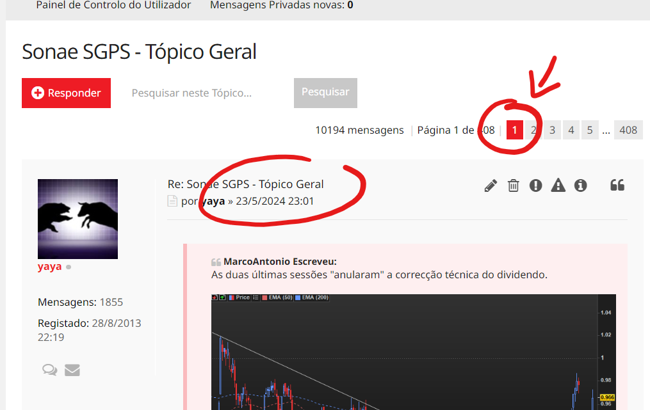
Task: Report the post via the exclamation circle icon
Action: (535, 185)
